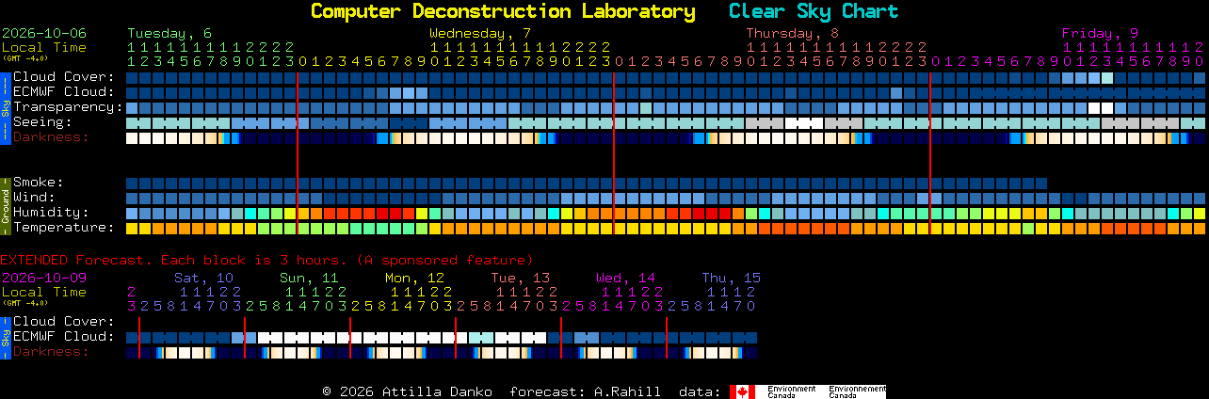Select the Wednesday, 7 day header

[480, 33]
